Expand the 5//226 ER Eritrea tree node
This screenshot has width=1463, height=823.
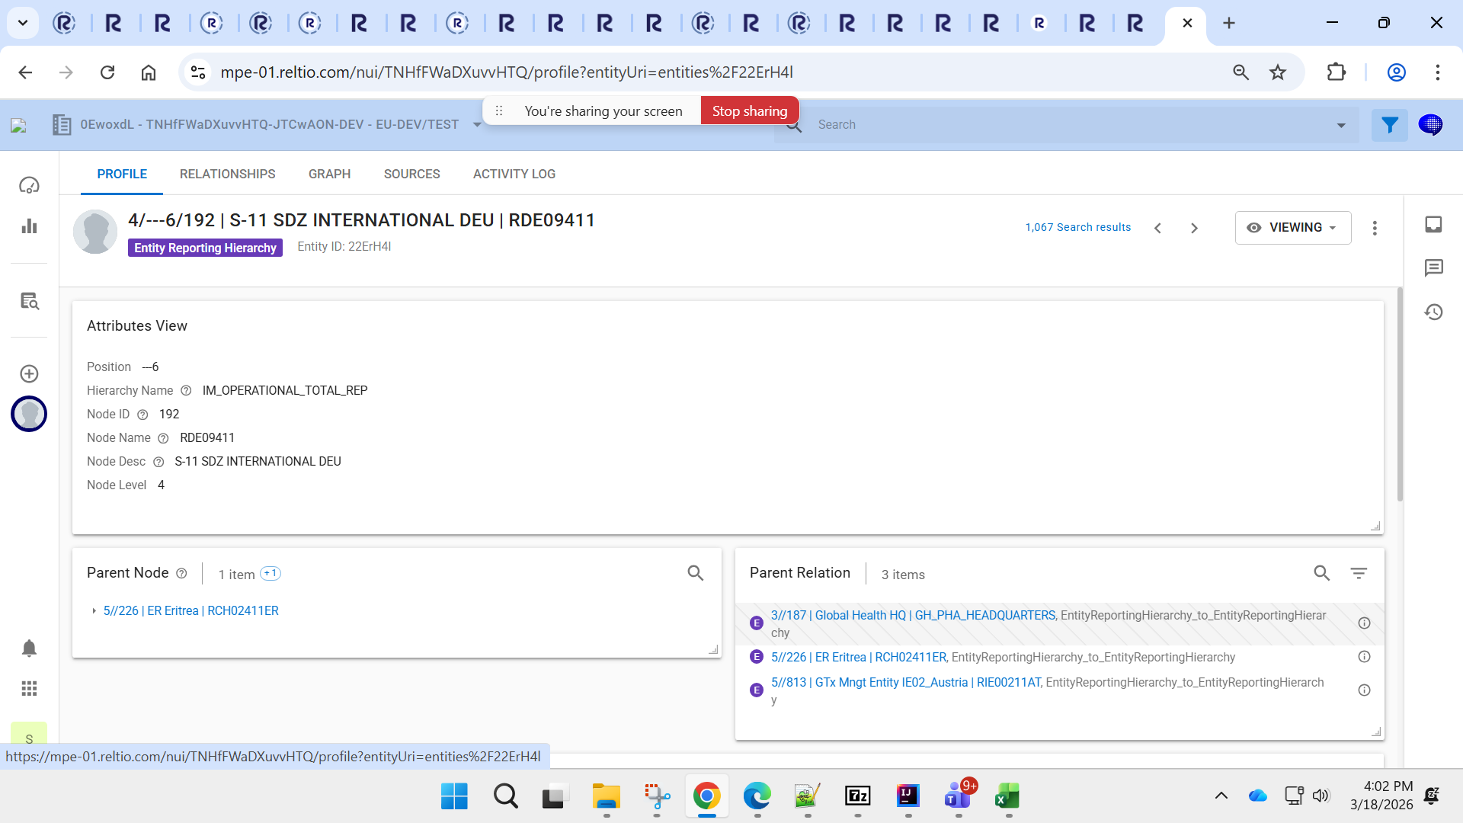(x=94, y=611)
